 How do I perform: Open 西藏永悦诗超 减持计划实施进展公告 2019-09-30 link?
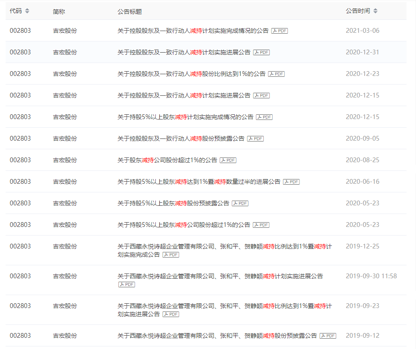click(220, 276)
